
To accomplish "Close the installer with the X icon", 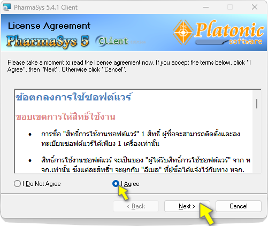I will pos(255,7).
